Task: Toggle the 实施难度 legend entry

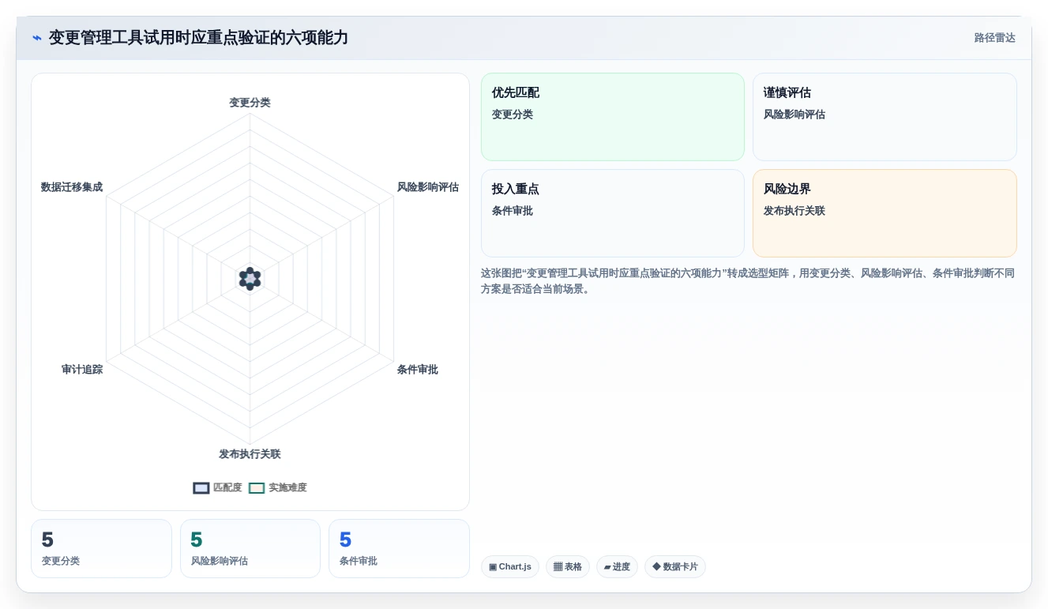Action: click(x=278, y=488)
